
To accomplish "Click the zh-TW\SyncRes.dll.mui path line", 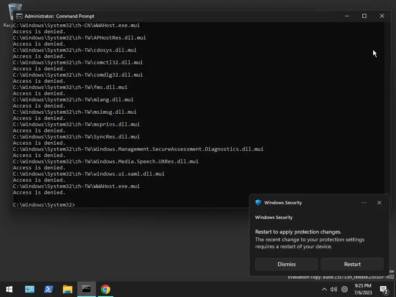I will click(x=76, y=137).
